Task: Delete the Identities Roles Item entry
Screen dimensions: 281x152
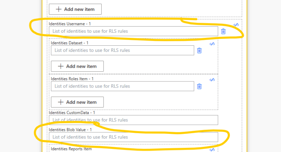Action: click(199, 86)
